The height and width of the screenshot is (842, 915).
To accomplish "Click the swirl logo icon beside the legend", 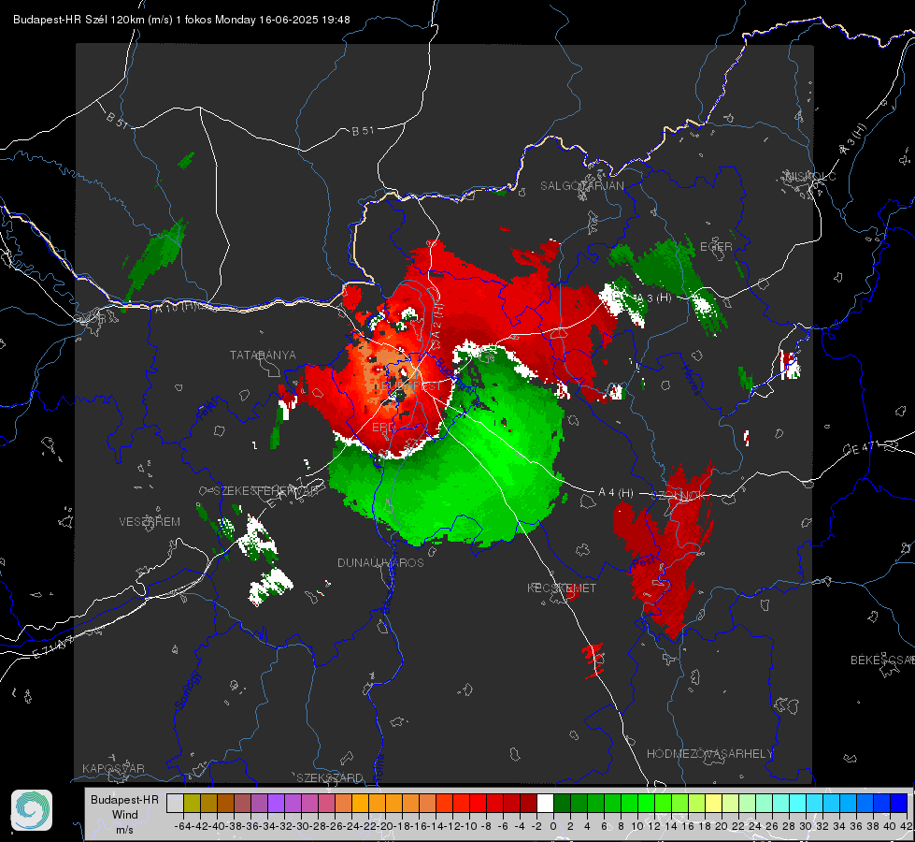I will tap(32, 810).
